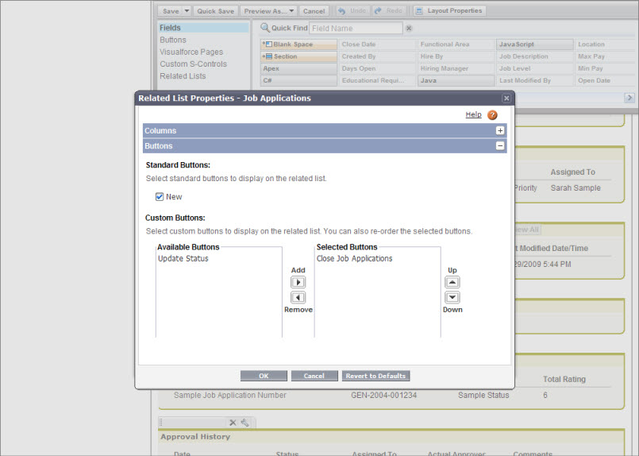Screen dimensions: 639x456
Task: Click the Min Pay palette field
Action: click(x=606, y=68)
